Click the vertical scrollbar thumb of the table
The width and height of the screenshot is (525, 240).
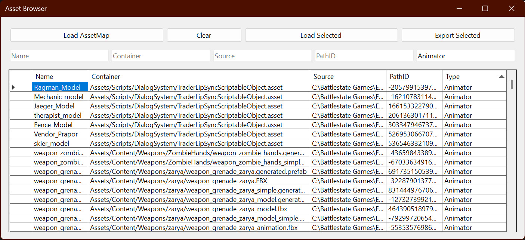pos(512,84)
